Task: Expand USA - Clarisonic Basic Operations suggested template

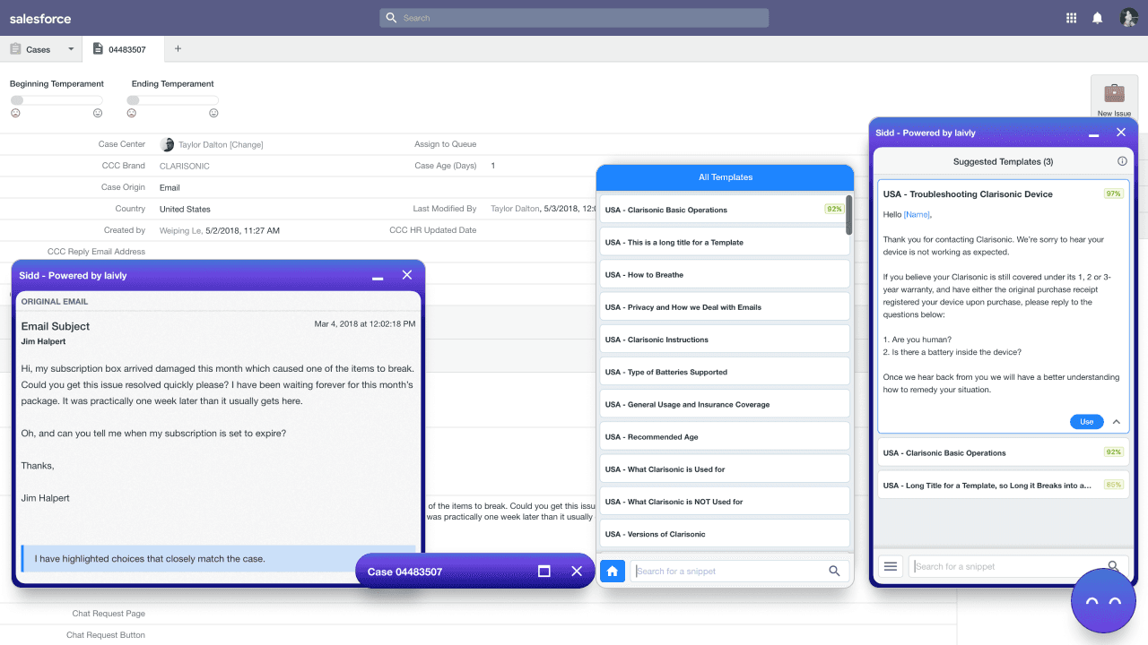Action: click(x=1004, y=452)
